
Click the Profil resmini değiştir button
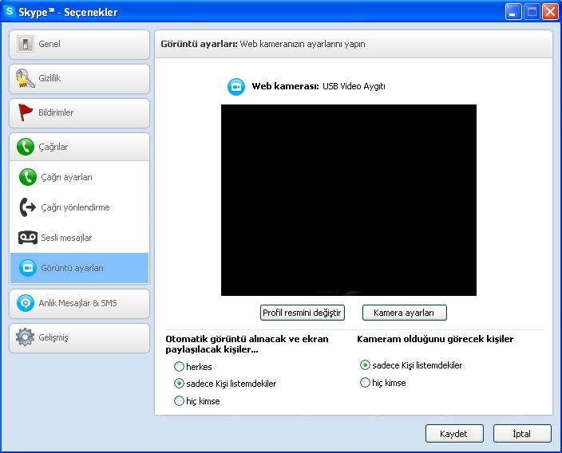302,313
